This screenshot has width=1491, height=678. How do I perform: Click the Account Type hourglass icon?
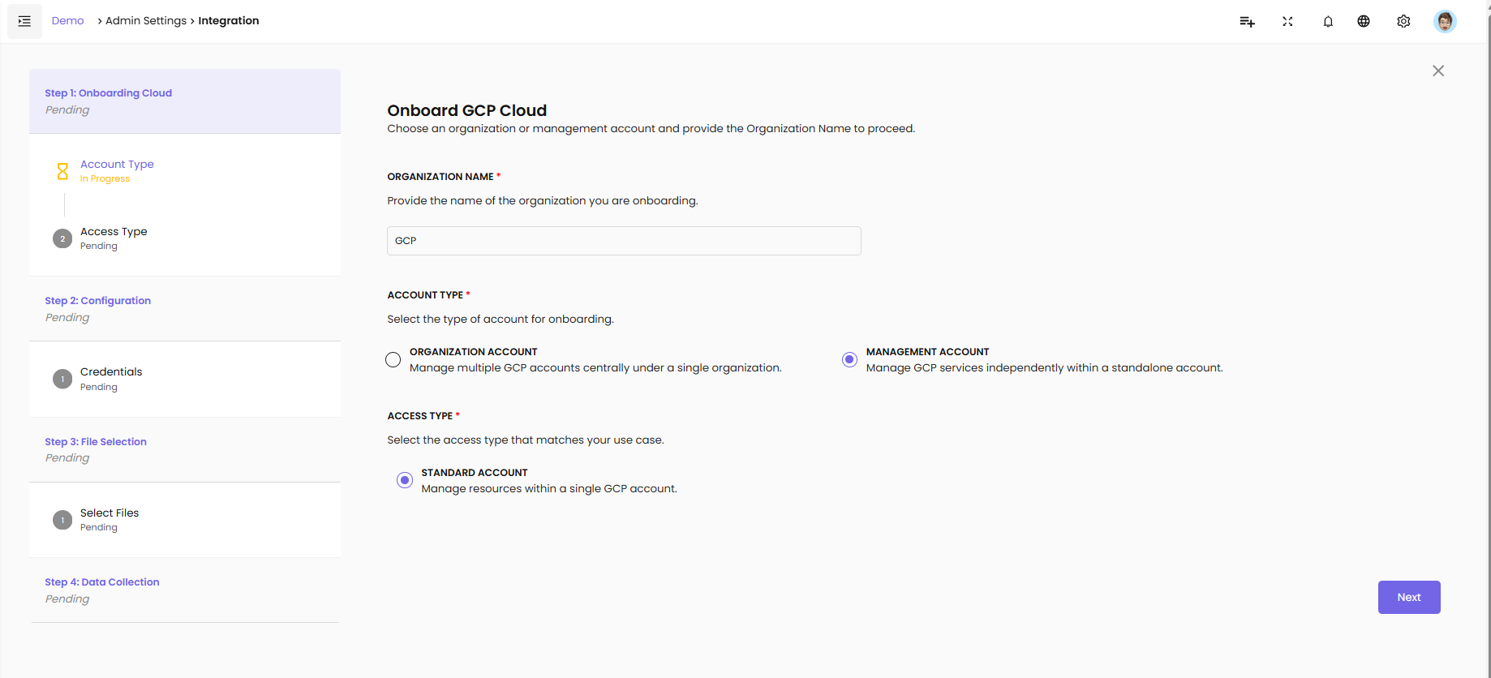(x=62, y=171)
